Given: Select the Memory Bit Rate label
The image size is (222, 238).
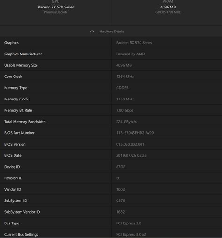Looking at the screenshot, I should coord(18,110).
